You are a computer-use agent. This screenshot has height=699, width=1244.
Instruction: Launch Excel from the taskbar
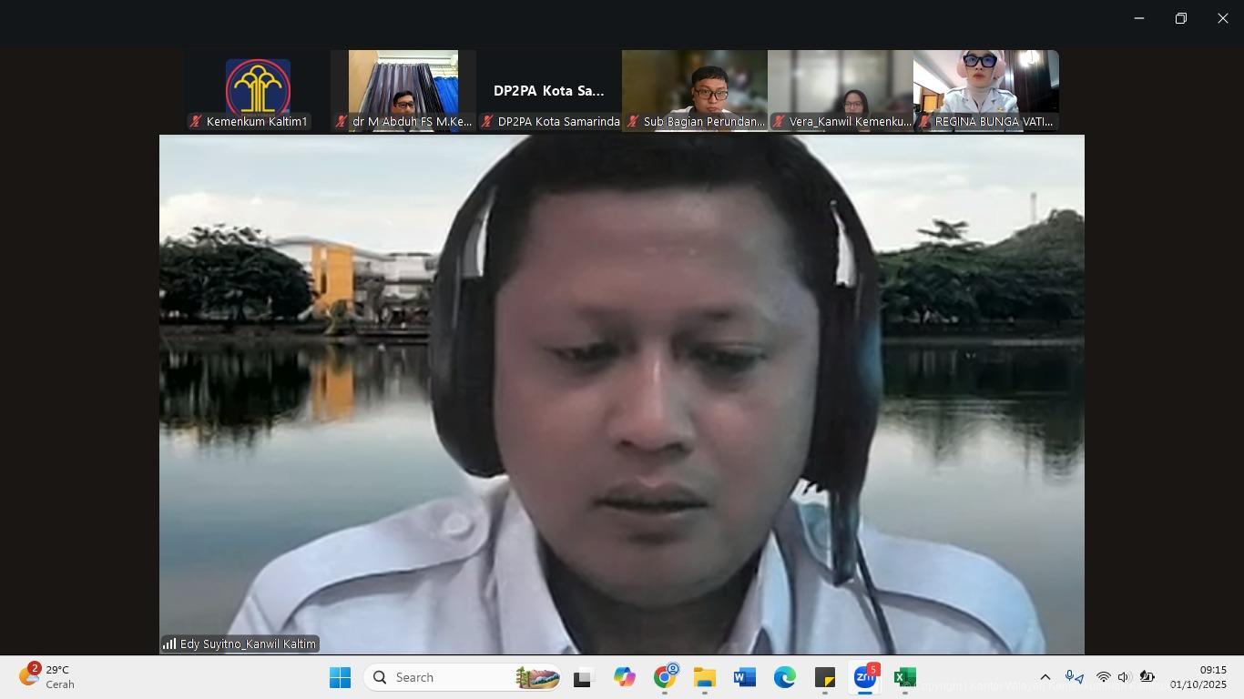coord(904,678)
